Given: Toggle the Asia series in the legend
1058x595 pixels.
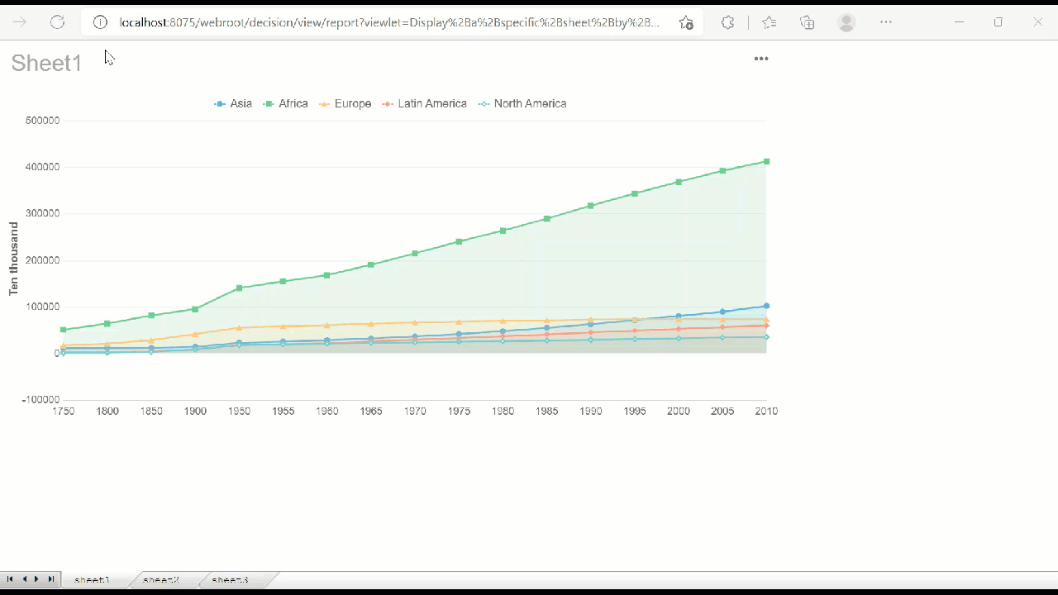Looking at the screenshot, I should click(233, 103).
